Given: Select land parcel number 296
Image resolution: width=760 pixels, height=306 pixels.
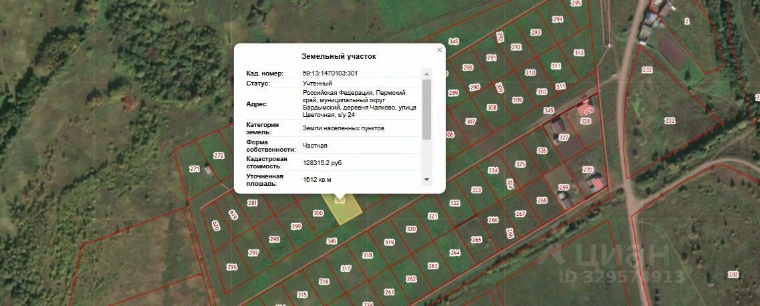Looking at the screenshot, I should click(232, 267).
